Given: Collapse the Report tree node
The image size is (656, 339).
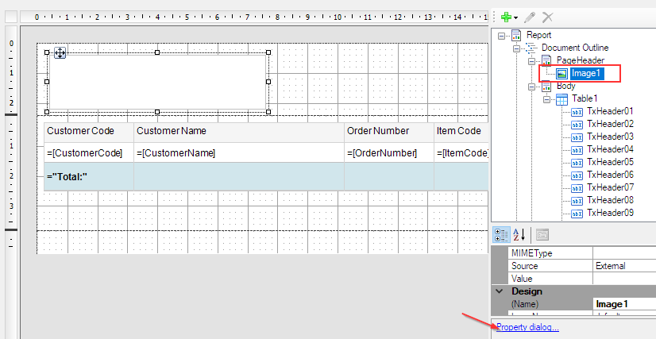Looking at the screenshot, I should (x=501, y=36).
